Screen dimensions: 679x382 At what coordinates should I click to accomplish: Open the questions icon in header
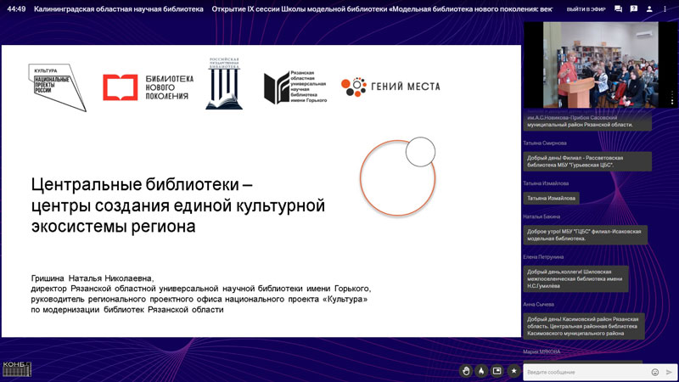633,8
